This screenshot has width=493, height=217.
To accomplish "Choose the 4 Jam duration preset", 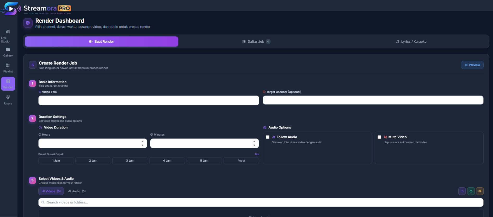I will pos(167,161).
